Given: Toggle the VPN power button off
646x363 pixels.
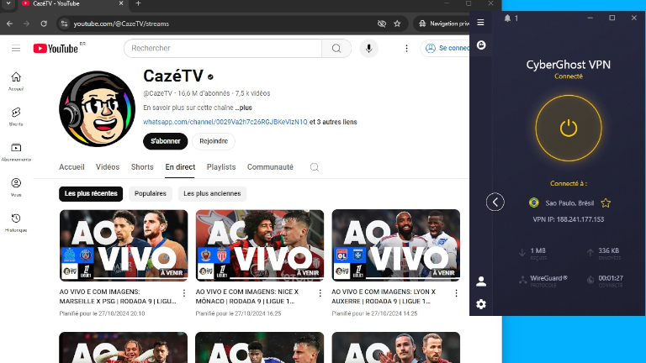Looking at the screenshot, I should [x=569, y=128].
